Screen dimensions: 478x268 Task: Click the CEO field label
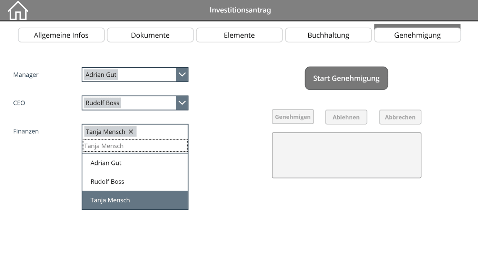(x=19, y=103)
